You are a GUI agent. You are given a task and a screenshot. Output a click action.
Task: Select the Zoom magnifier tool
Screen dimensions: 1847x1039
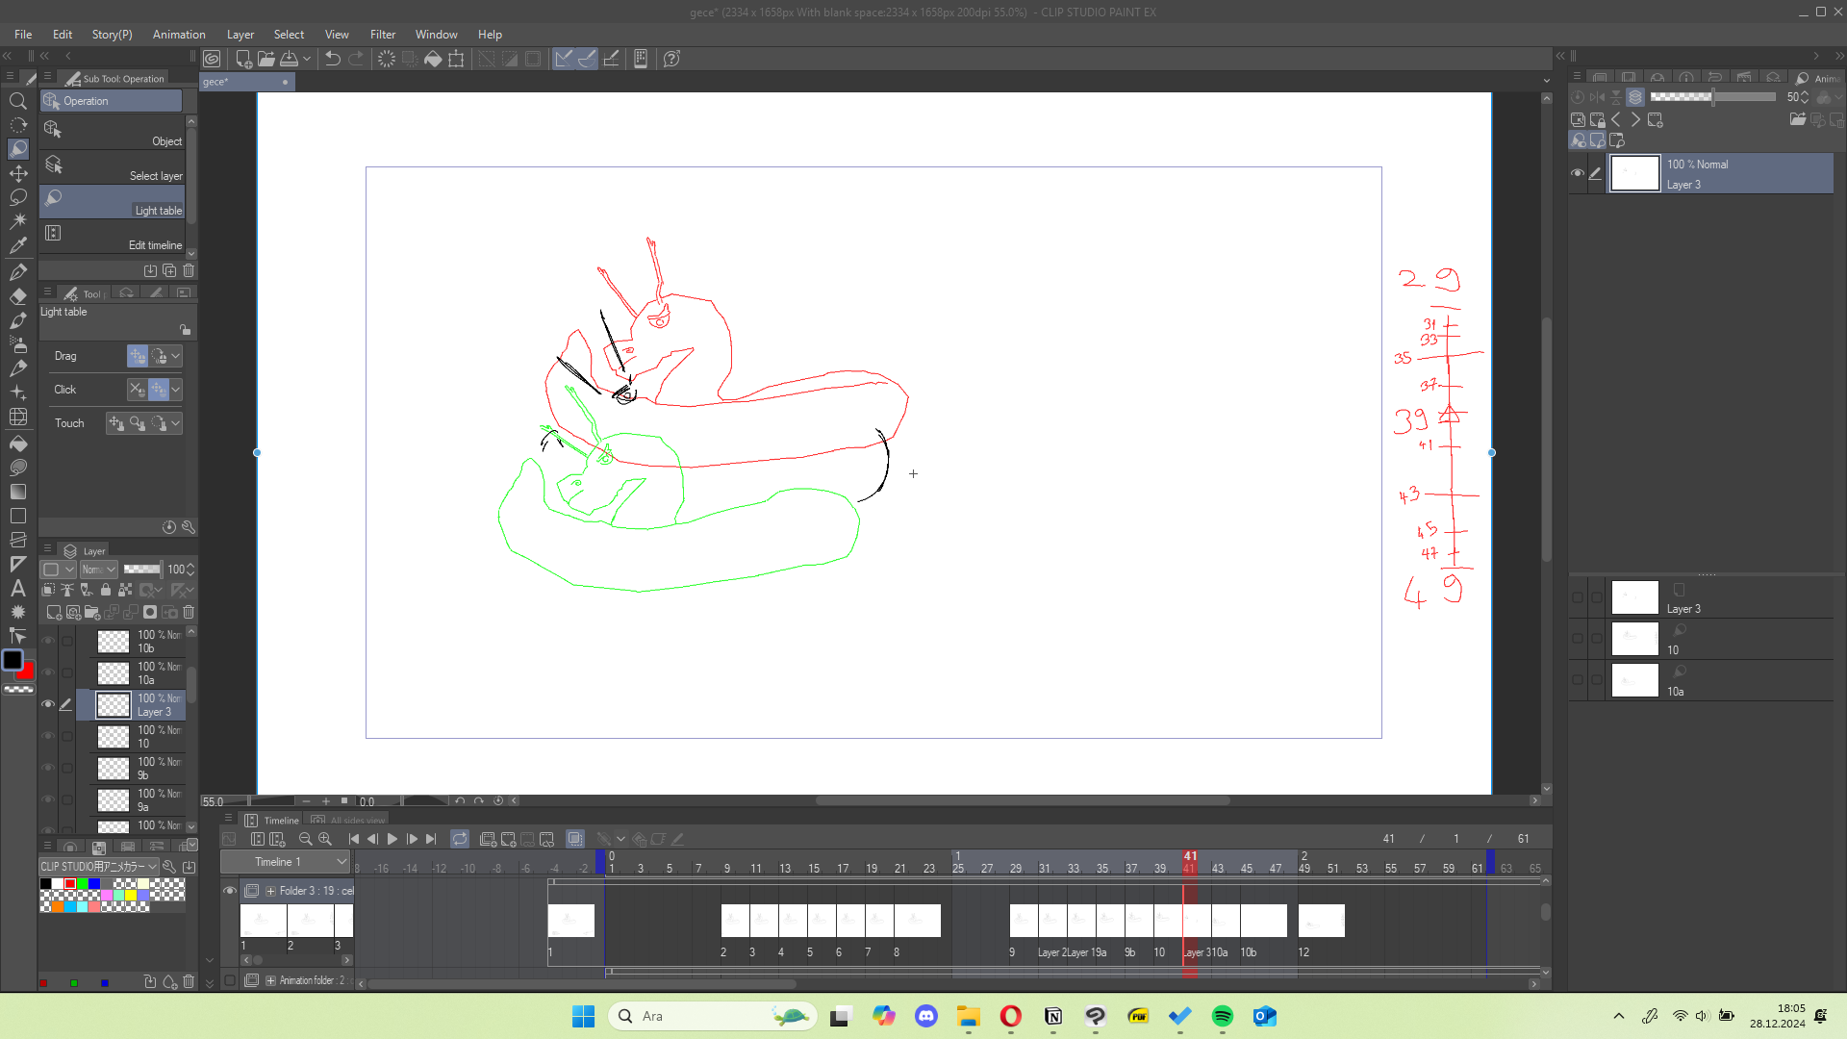tap(17, 101)
